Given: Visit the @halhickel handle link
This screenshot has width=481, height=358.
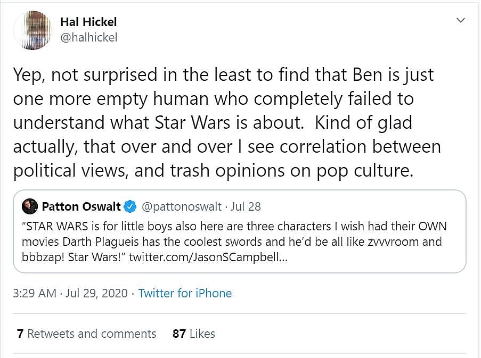Looking at the screenshot, I should [89, 37].
